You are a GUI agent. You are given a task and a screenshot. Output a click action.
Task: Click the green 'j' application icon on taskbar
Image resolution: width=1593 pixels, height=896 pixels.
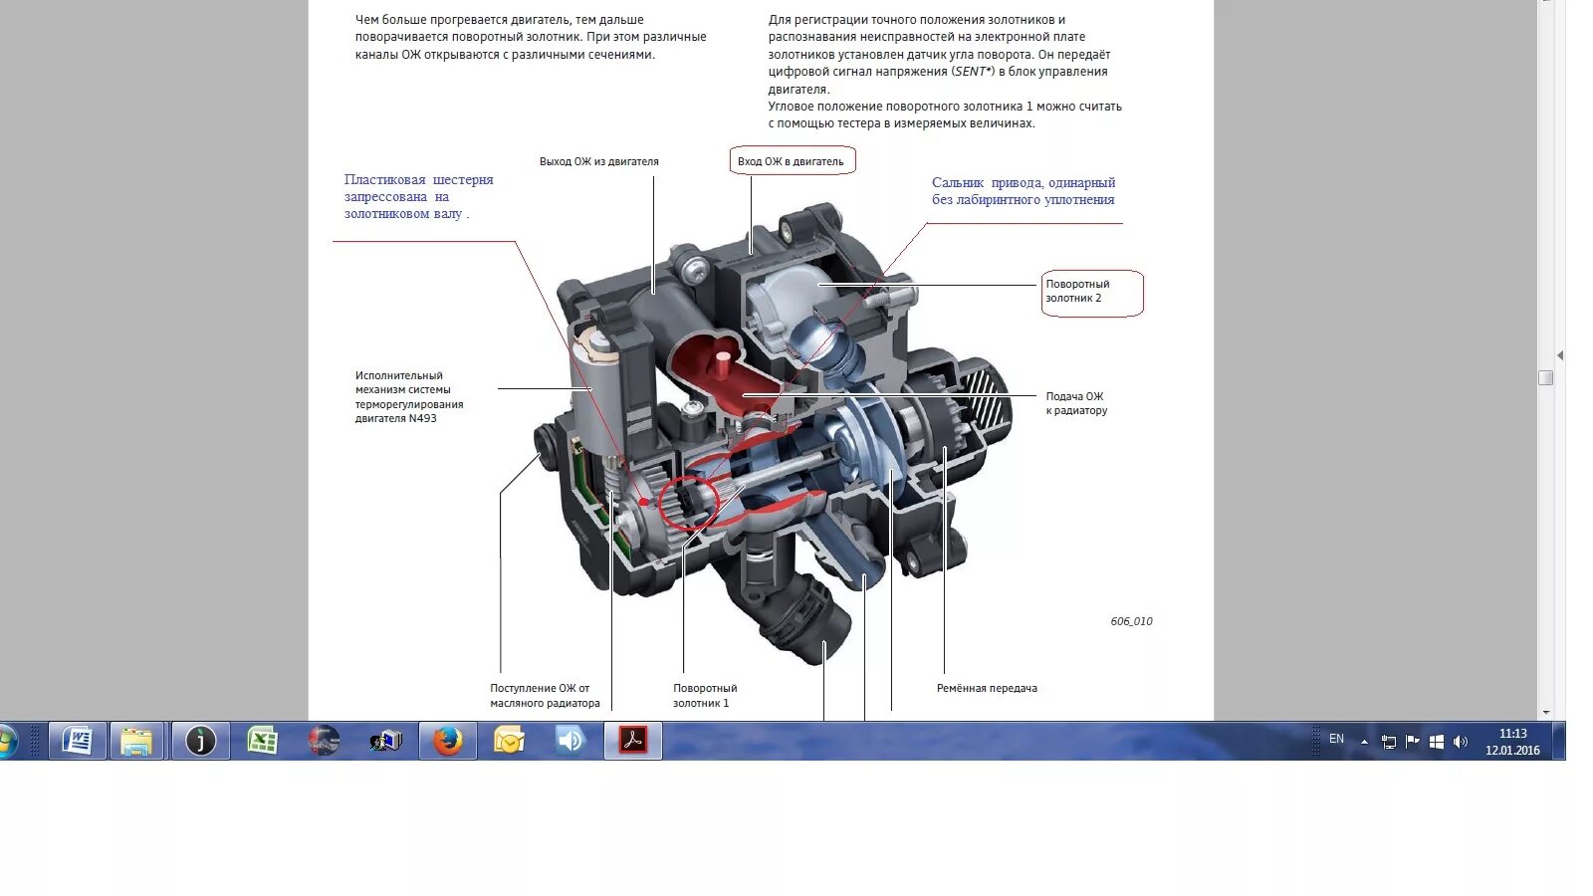click(x=201, y=741)
